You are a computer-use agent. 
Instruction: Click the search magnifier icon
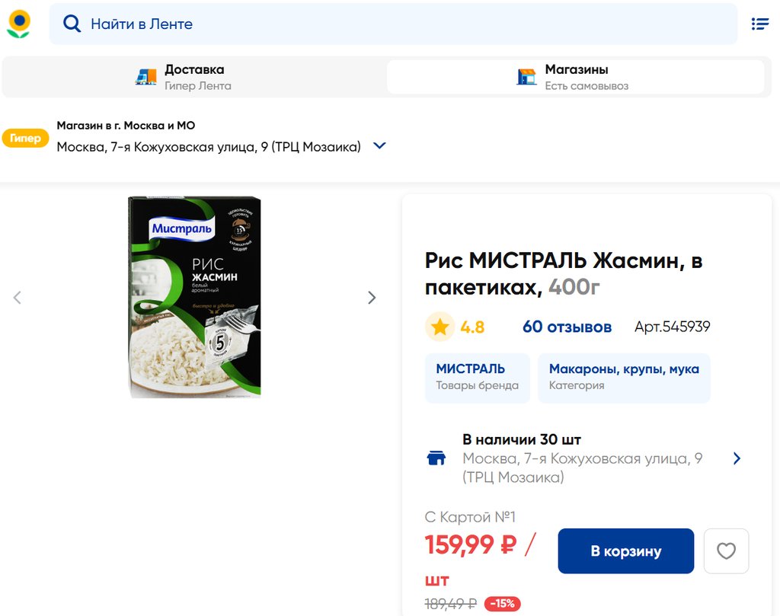72,24
